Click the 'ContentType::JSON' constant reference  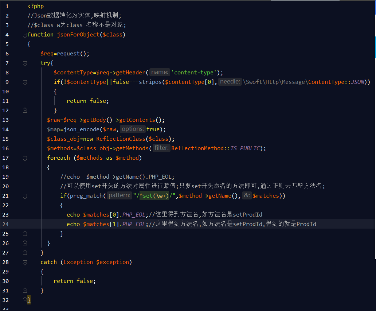[x=336, y=82]
